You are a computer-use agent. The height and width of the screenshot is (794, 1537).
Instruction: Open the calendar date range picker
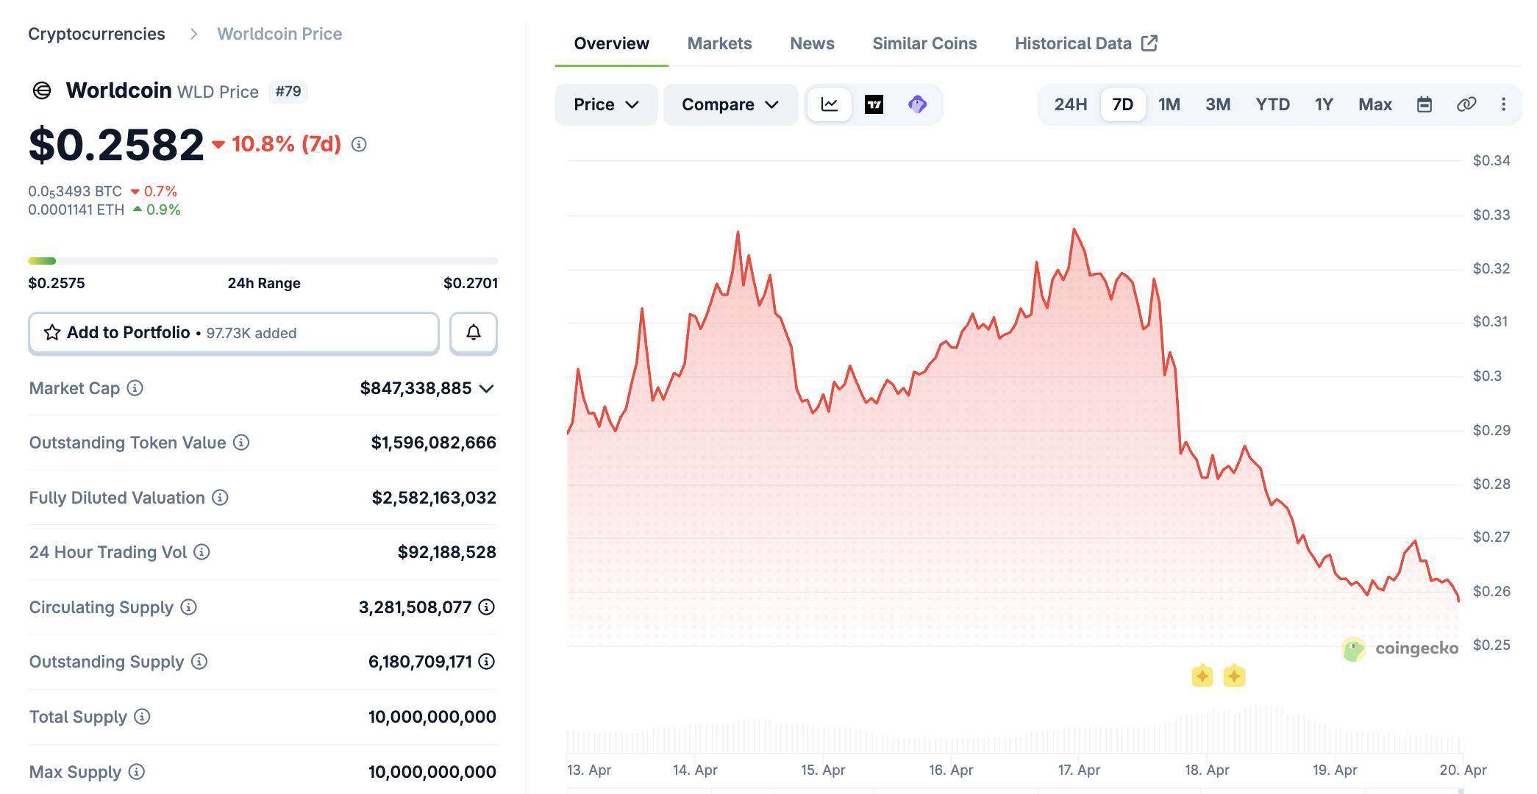click(1424, 104)
